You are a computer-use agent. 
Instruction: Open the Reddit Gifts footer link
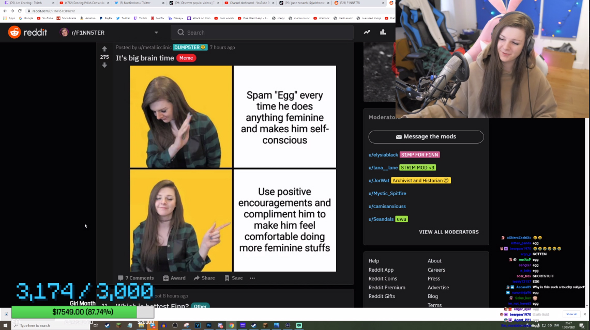382,296
